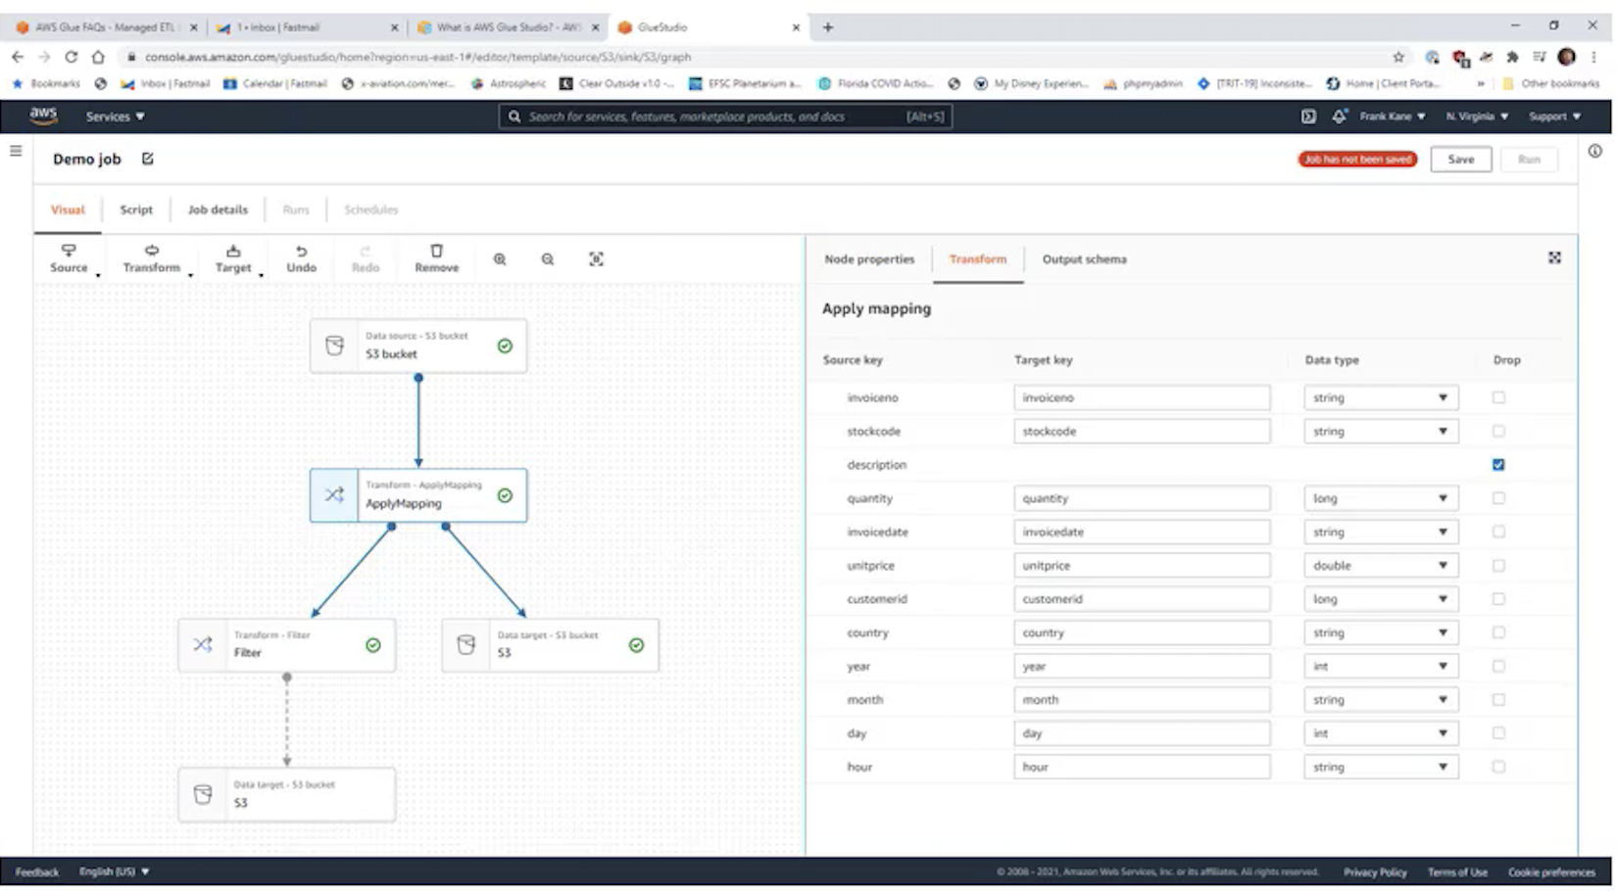Viewport: 1617px width, 891px height.
Task: Zoom in on the job graph
Action: [500, 259]
